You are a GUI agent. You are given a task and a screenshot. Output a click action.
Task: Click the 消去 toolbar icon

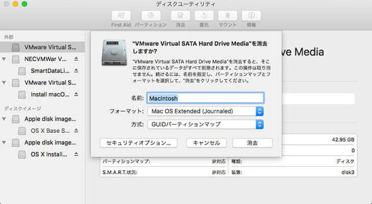click(180, 16)
